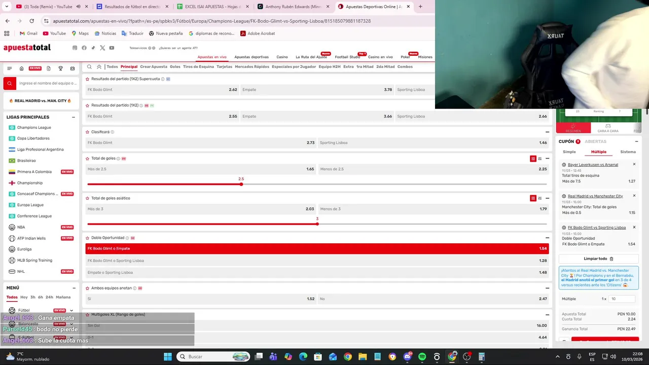The width and height of the screenshot is (649, 365).
Task: Select Menos de 2.5 goals odds 2.25
Action: point(434,169)
